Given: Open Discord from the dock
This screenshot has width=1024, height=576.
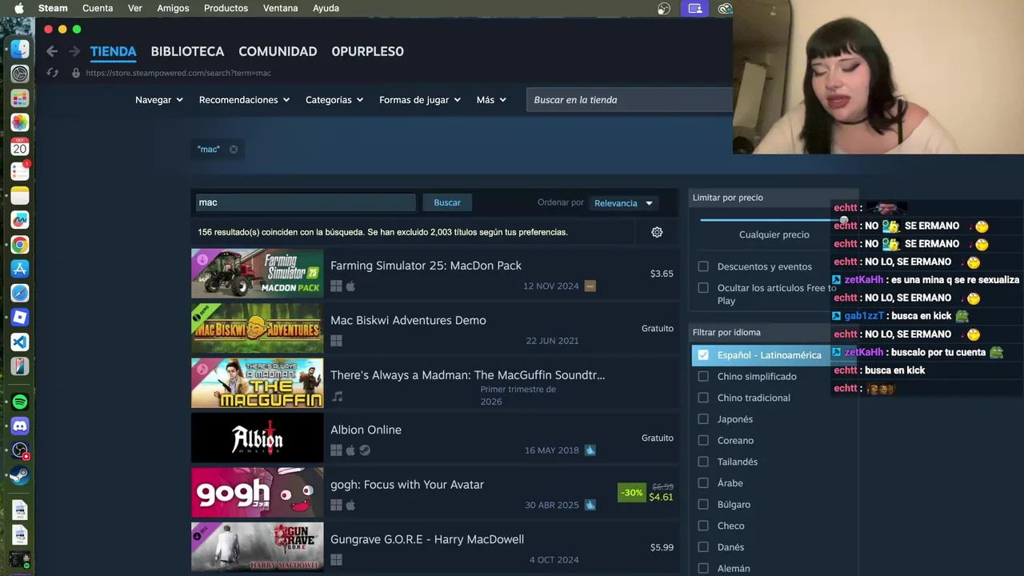Looking at the screenshot, I should [20, 426].
